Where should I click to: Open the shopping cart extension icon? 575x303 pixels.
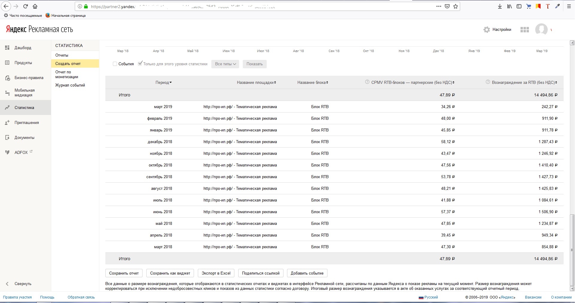529,6
